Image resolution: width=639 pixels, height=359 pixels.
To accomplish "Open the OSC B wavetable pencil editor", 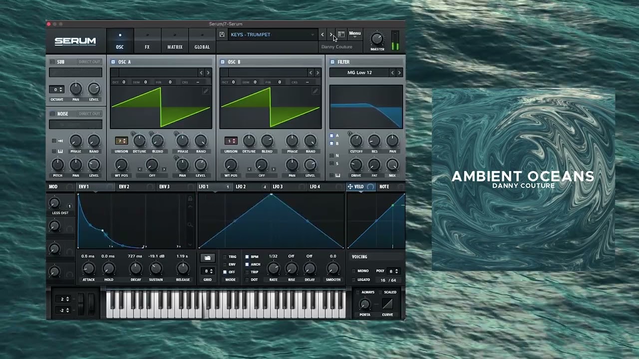I will (315, 91).
